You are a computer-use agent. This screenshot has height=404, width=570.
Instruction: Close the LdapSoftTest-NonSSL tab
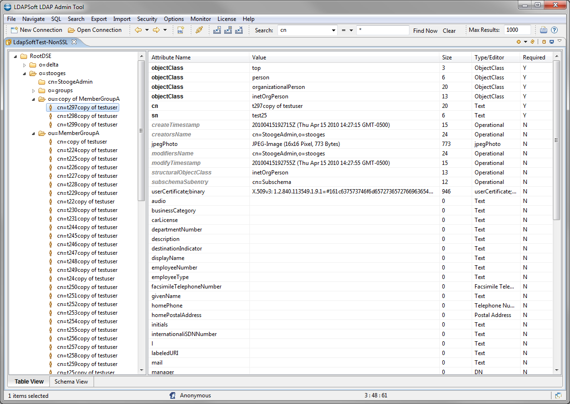pyautogui.click(x=74, y=42)
